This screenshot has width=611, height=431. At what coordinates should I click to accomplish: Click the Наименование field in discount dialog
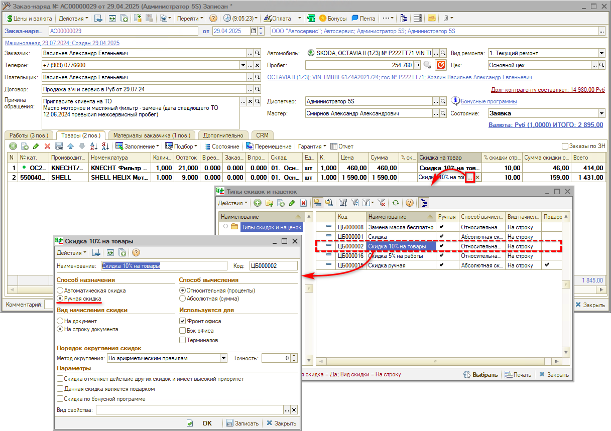point(165,266)
